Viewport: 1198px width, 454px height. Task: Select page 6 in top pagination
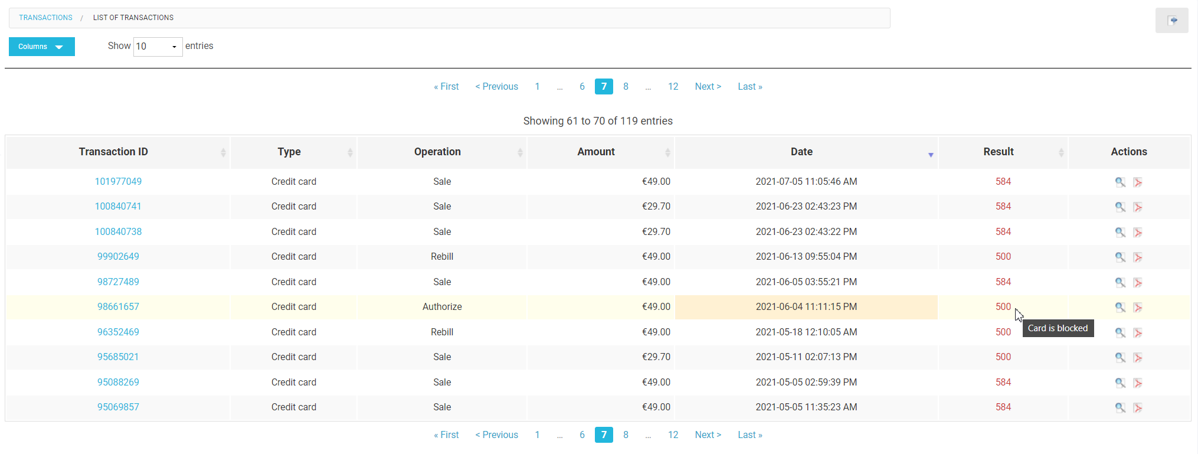click(582, 86)
